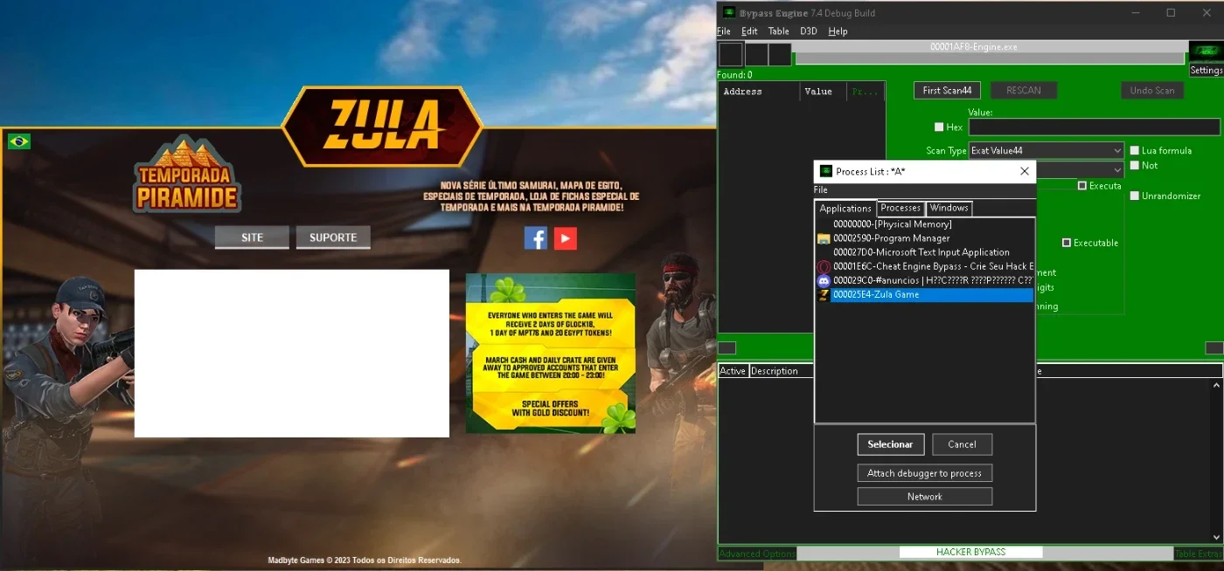Click the Selecionar button
1224x571 pixels.
[890, 444]
